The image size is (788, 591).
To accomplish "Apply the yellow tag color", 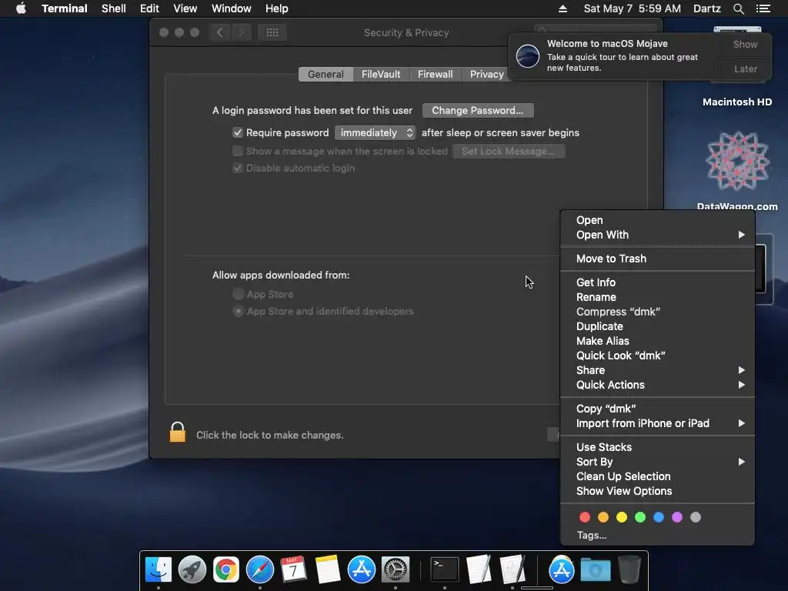I will (622, 517).
